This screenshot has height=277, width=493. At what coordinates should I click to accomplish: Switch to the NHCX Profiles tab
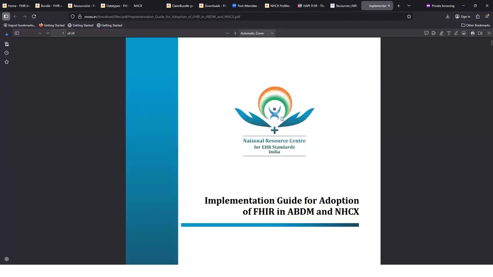(x=278, y=6)
